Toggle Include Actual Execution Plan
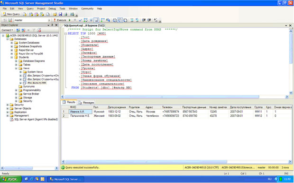Image resolution: width=294 pixels, height=183 pixels. tap(102, 20)
